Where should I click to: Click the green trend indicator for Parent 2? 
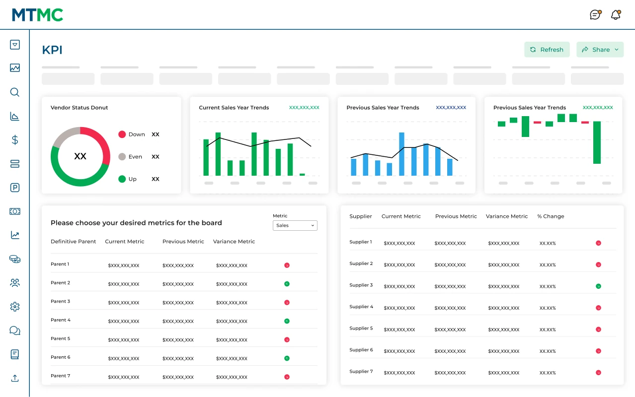(287, 284)
